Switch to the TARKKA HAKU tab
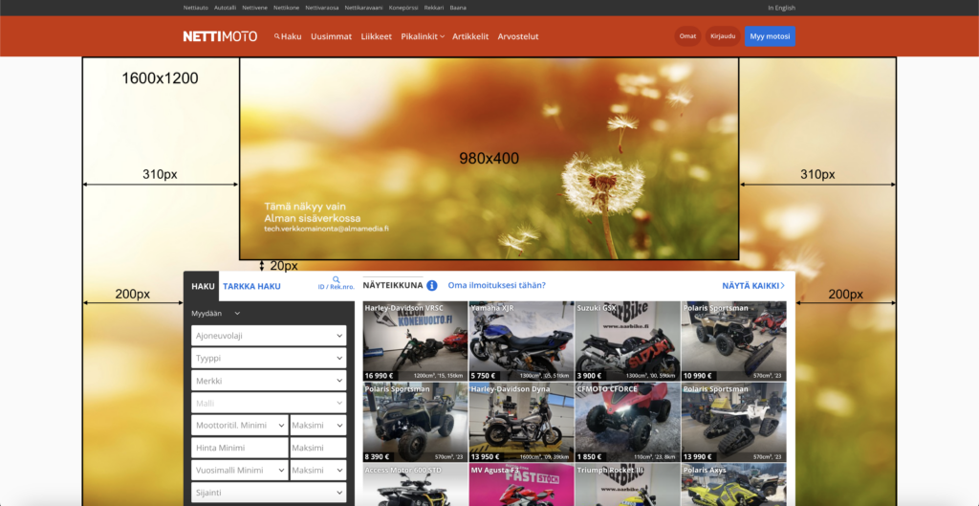 point(251,286)
